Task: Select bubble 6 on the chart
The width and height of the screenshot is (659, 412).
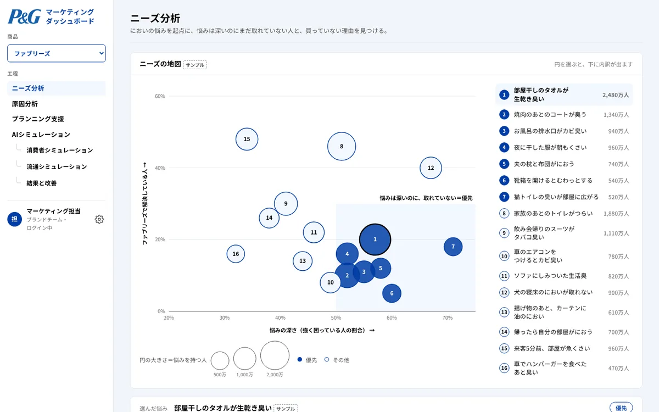Action: tap(392, 293)
